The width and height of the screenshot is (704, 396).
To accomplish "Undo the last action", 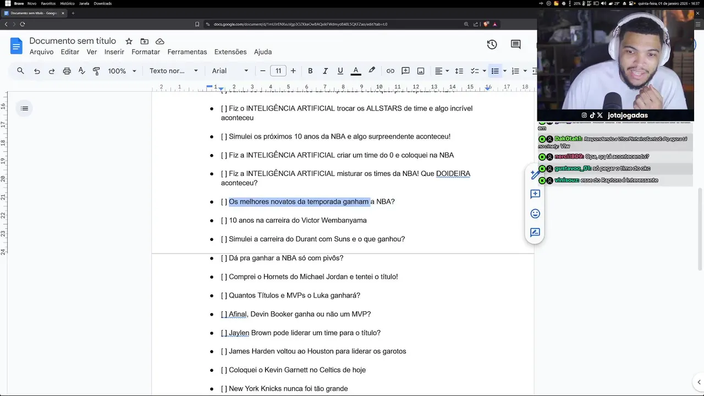I will [37, 71].
